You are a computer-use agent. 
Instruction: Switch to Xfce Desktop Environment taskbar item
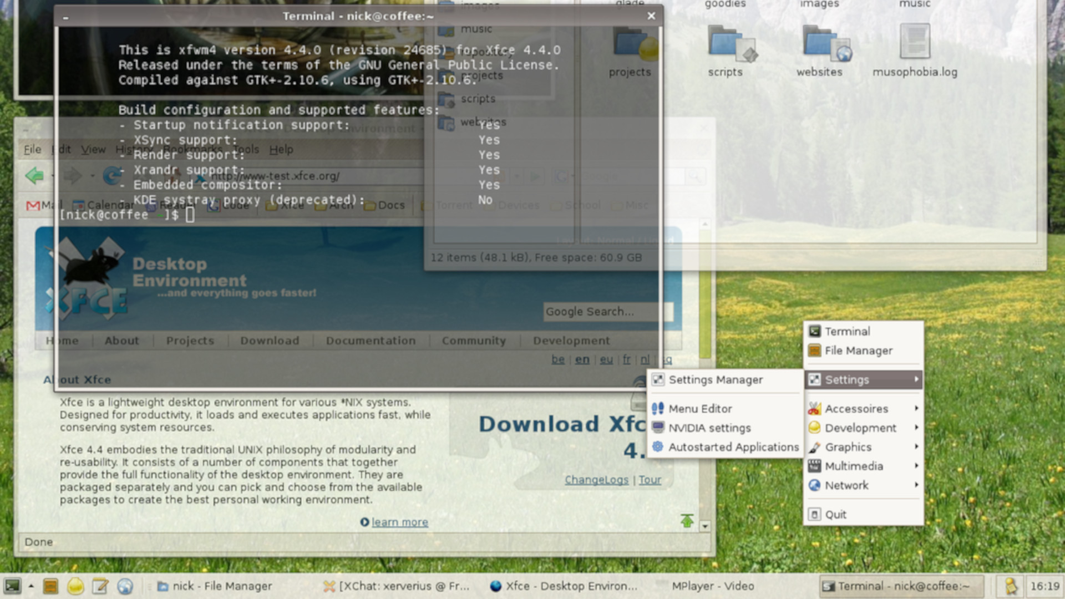click(x=564, y=586)
